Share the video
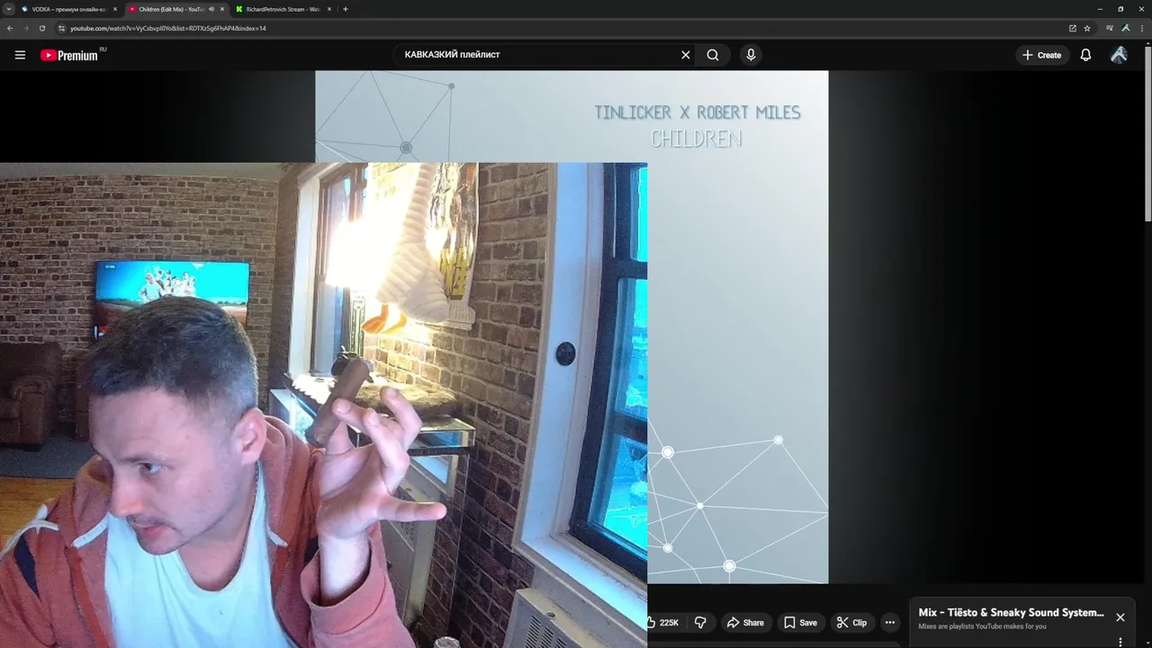1152x648 pixels. click(745, 622)
